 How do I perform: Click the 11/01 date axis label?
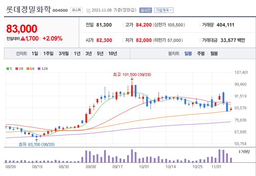tap(216, 167)
